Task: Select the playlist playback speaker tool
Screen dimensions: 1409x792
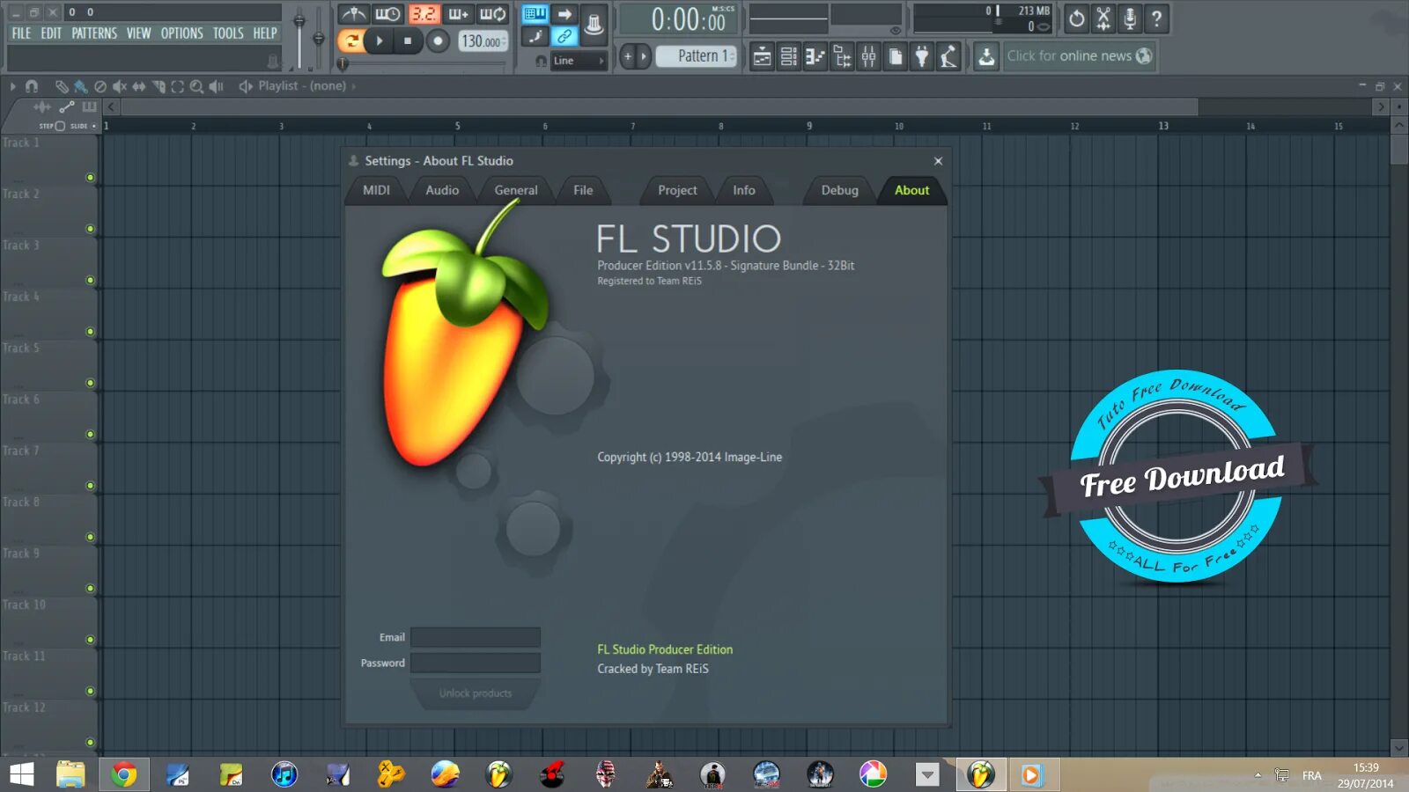Action: (x=217, y=86)
